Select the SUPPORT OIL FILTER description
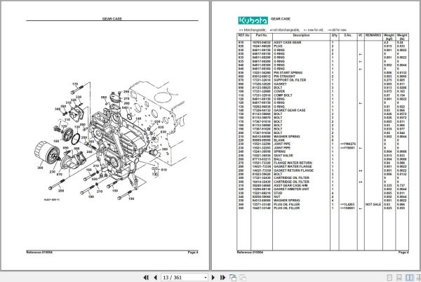This screenshot has height=282, width=421. 290,80
